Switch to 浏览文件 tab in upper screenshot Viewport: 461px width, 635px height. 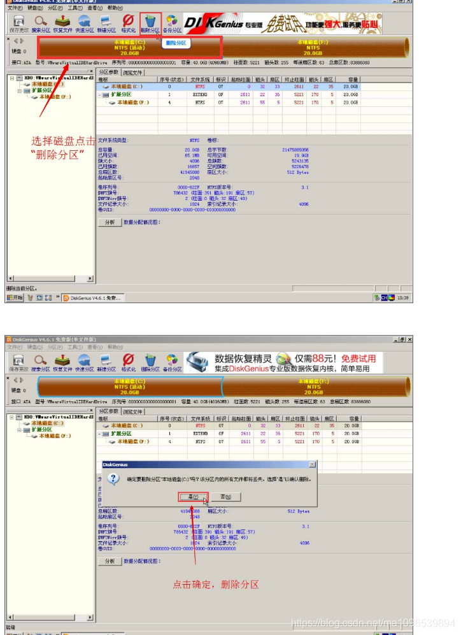click(132, 73)
